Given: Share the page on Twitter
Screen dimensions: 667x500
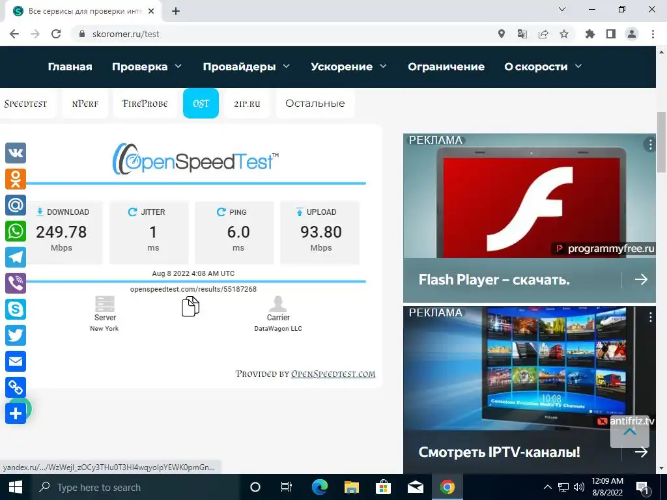Looking at the screenshot, I should tap(16, 335).
